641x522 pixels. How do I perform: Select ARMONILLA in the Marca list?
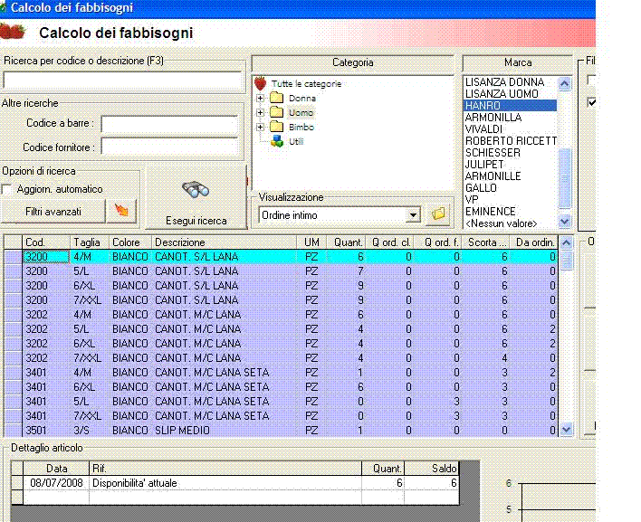(493, 118)
